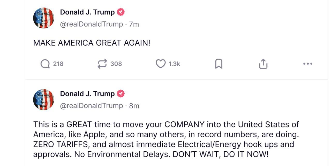Click the reply speech bubble icon
The image size is (331, 166).
45,64
